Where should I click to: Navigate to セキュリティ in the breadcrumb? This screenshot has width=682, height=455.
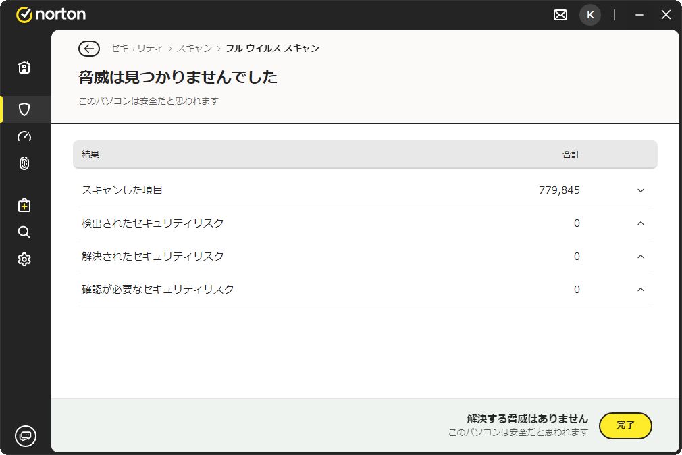click(x=136, y=49)
